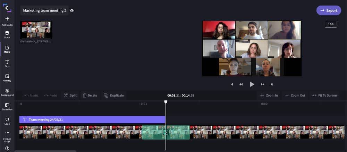Duplicate the selected clip
The height and width of the screenshot is (152, 347).
tap(114, 96)
